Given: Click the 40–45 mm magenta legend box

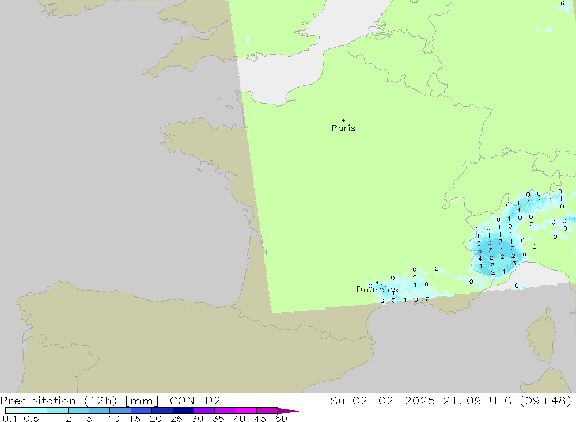Looking at the screenshot, I should coord(246,410).
